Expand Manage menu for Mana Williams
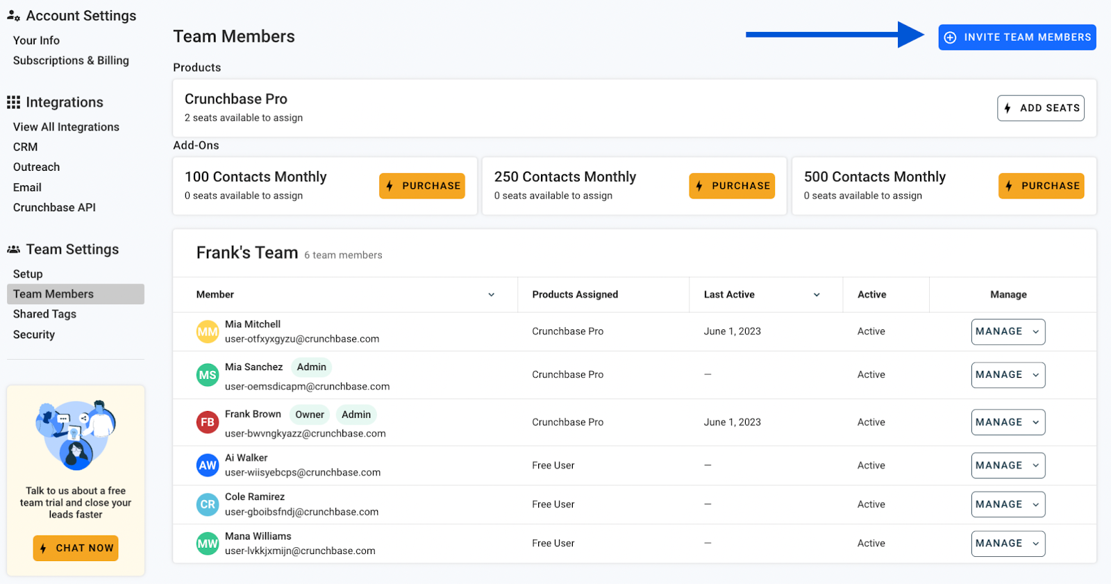The image size is (1111, 584). [1008, 544]
